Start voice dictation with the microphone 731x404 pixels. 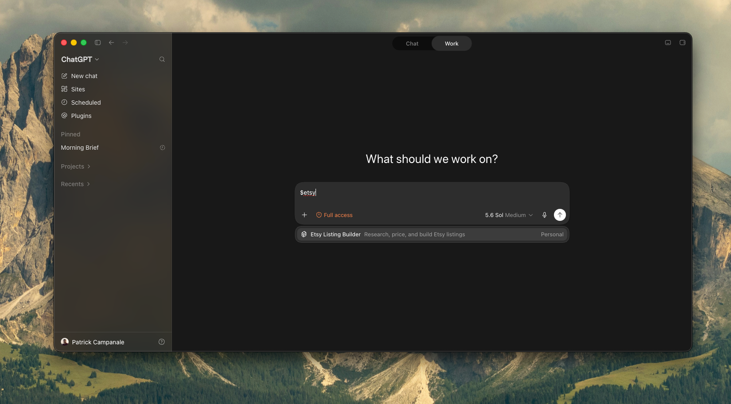pyautogui.click(x=544, y=215)
